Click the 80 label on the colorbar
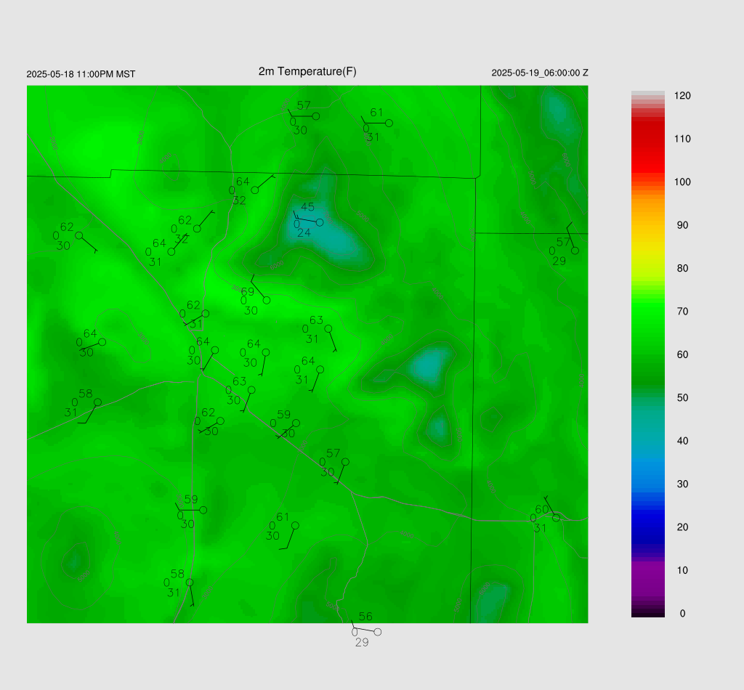This screenshot has height=690, width=744. point(682,269)
